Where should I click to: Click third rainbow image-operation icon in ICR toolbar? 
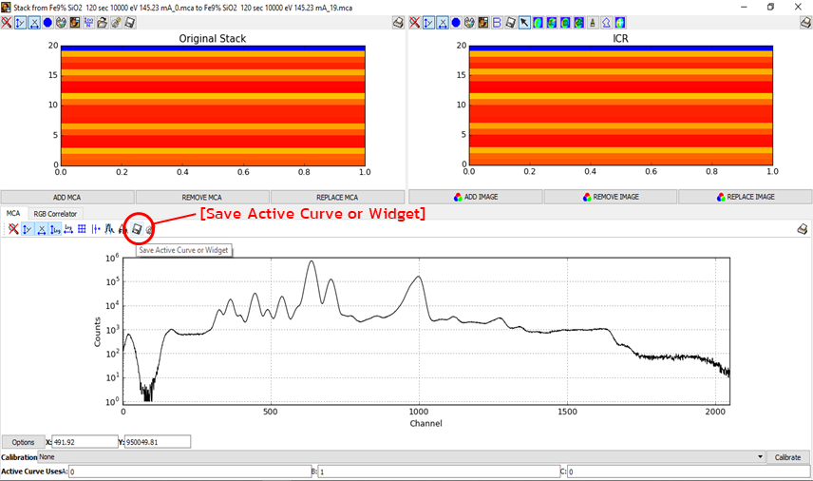click(565, 23)
